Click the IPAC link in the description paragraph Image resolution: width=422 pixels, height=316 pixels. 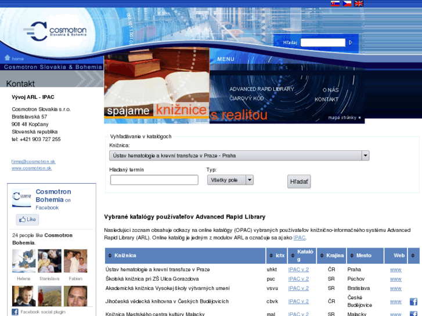click(x=300, y=238)
